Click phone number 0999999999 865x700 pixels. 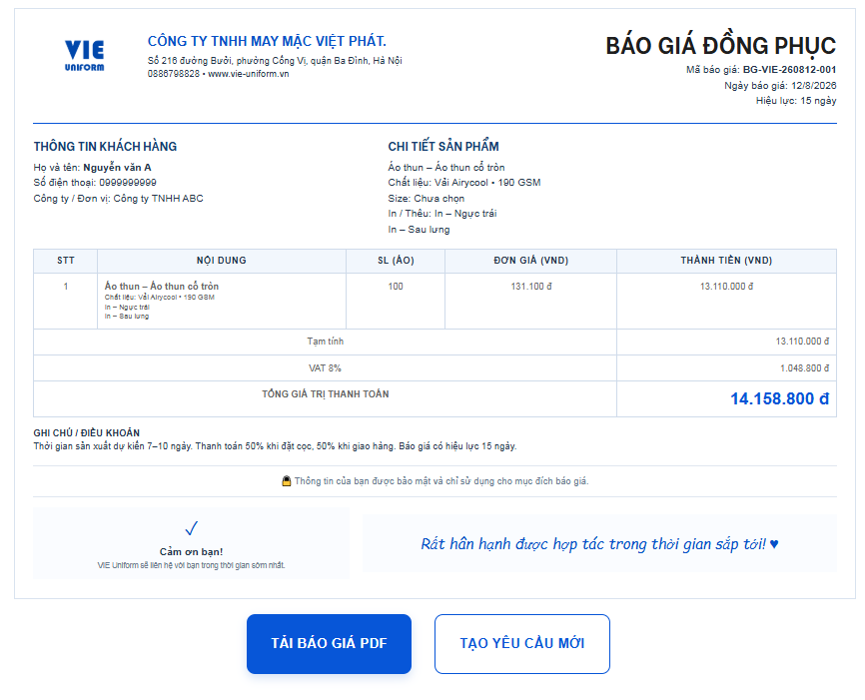tap(128, 183)
